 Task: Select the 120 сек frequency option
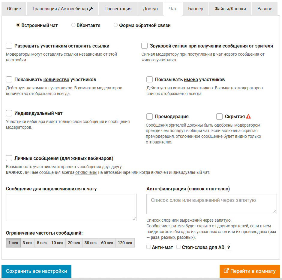click(125, 243)
